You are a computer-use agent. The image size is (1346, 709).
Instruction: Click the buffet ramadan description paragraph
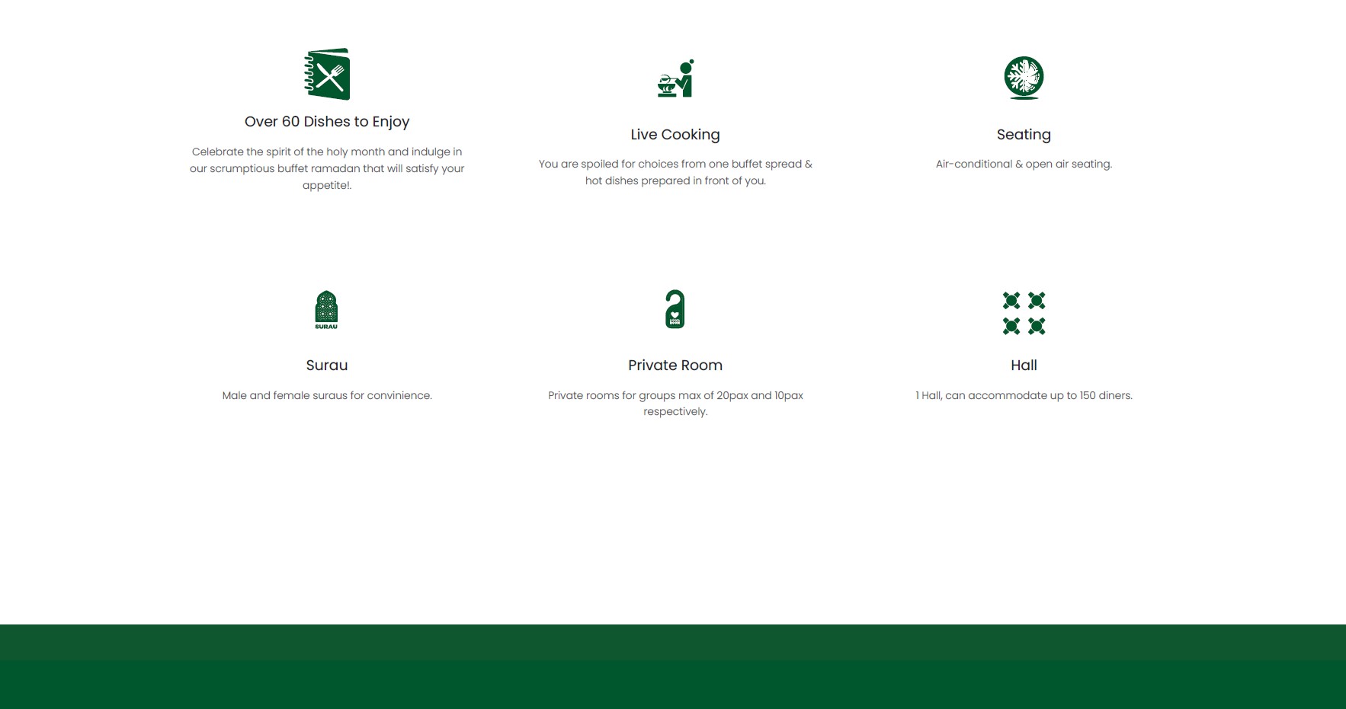[x=327, y=168]
